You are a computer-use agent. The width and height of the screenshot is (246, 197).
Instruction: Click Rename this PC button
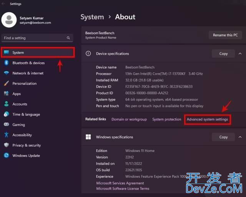225,35
